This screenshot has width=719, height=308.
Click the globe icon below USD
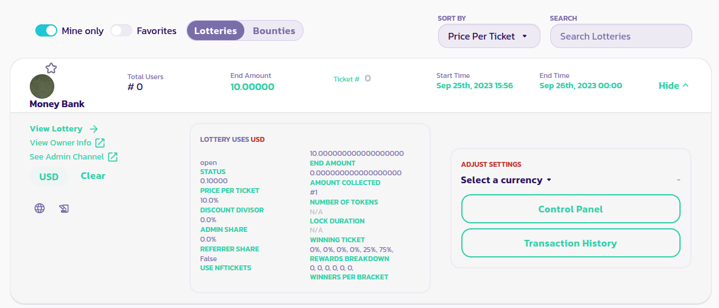(x=40, y=209)
